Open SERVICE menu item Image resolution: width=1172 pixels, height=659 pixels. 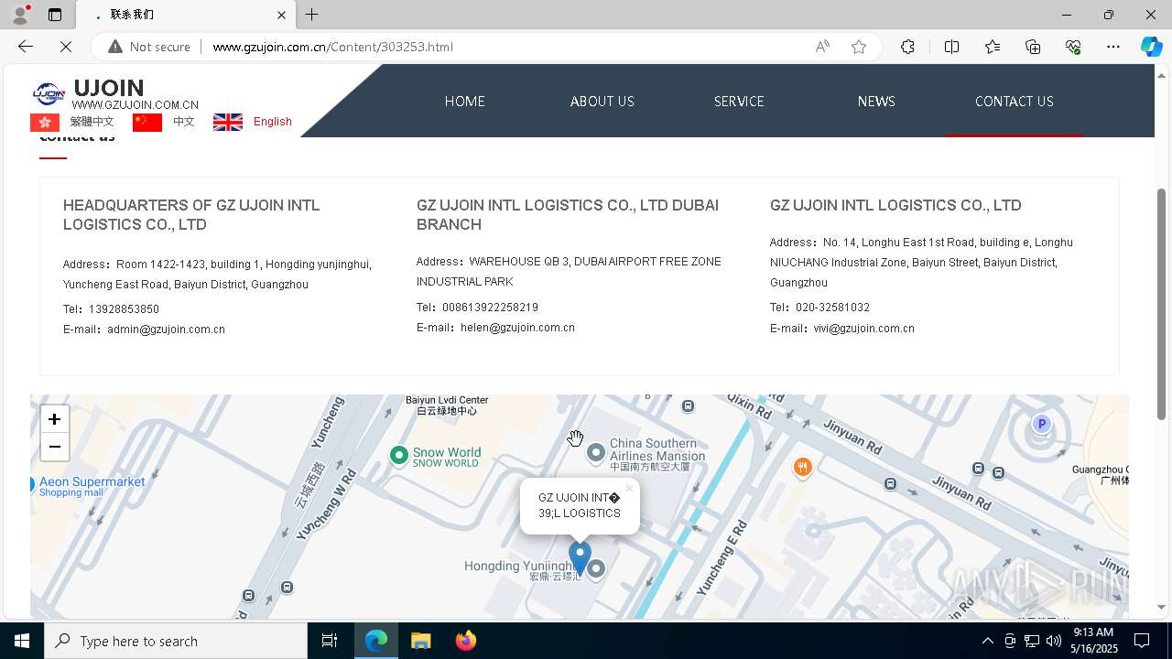tap(739, 102)
